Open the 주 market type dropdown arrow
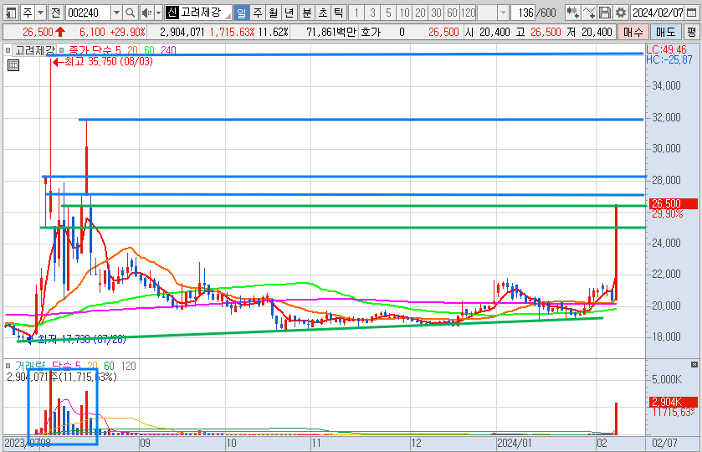 [x=40, y=13]
